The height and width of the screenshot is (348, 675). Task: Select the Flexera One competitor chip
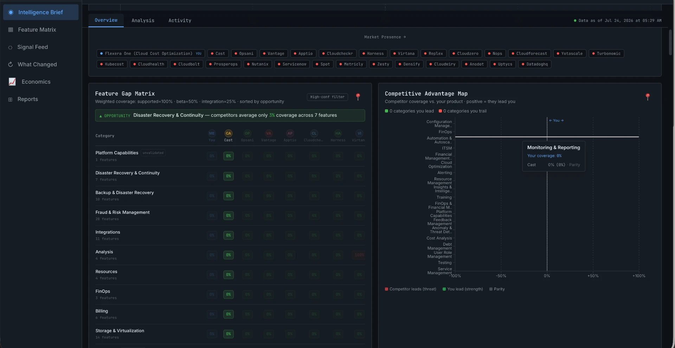pos(151,53)
